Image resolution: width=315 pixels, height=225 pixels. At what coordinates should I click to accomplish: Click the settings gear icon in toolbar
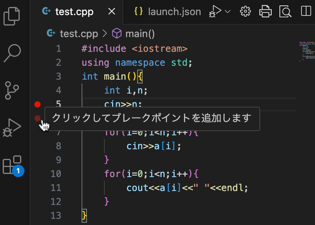pyautogui.click(x=245, y=12)
